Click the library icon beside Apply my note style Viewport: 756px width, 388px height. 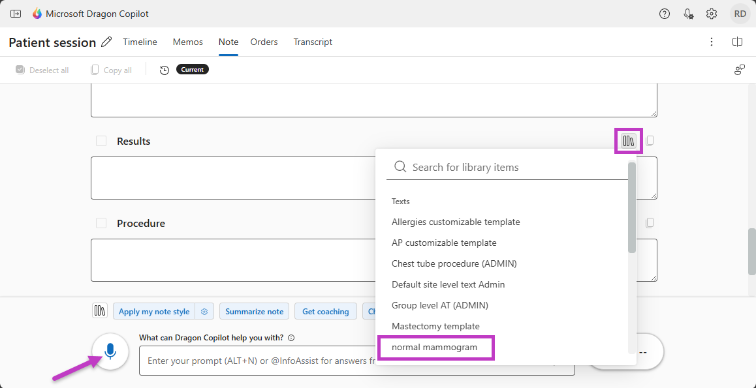coord(100,311)
